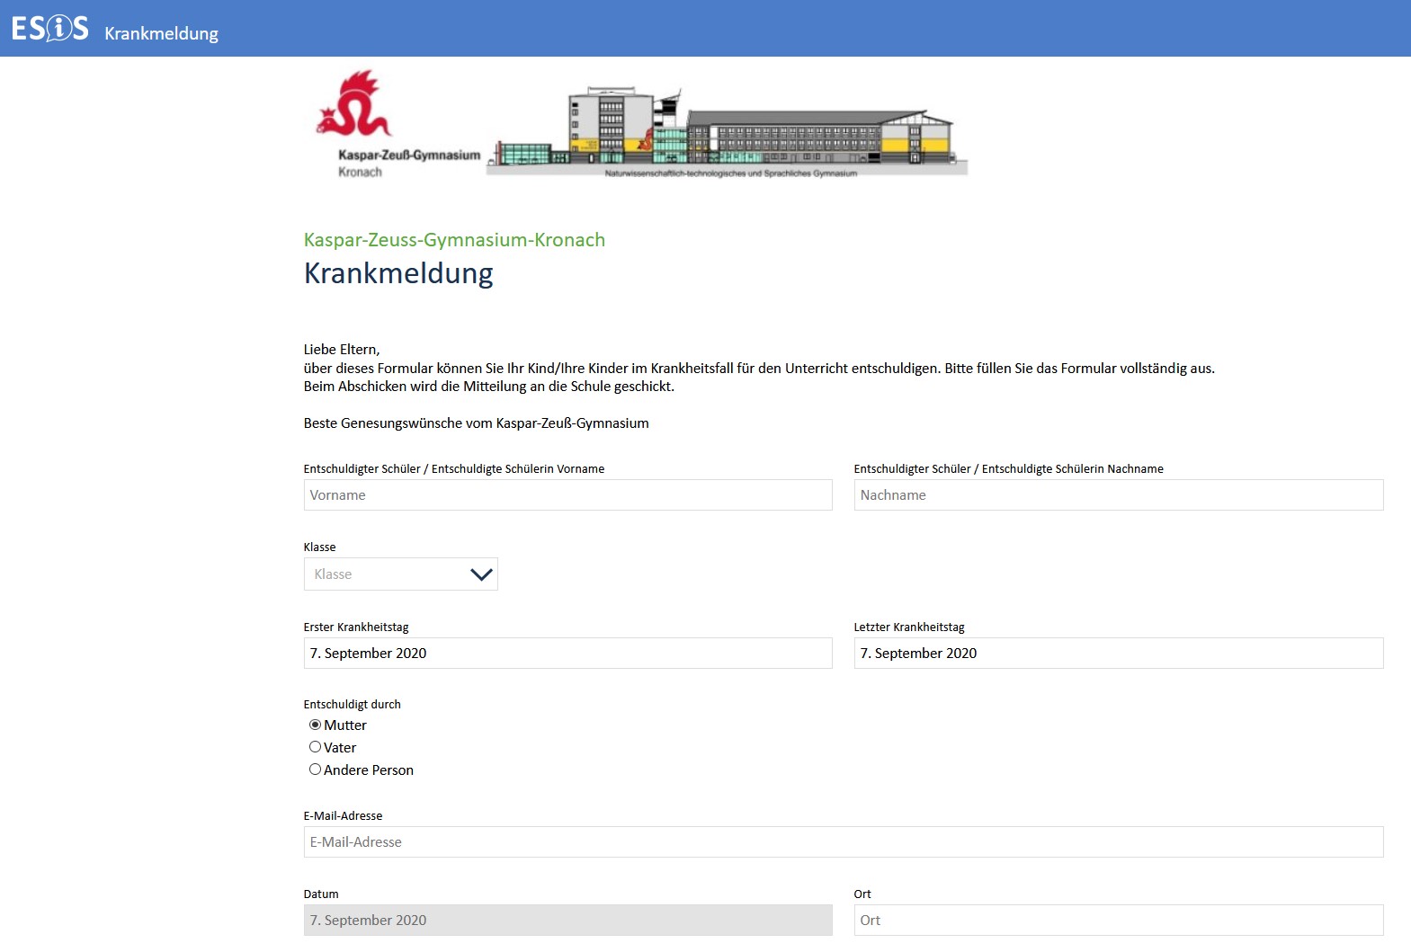Click the Nachname input field
1411x952 pixels.
click(1118, 495)
